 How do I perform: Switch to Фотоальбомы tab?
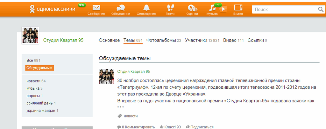[164, 40]
